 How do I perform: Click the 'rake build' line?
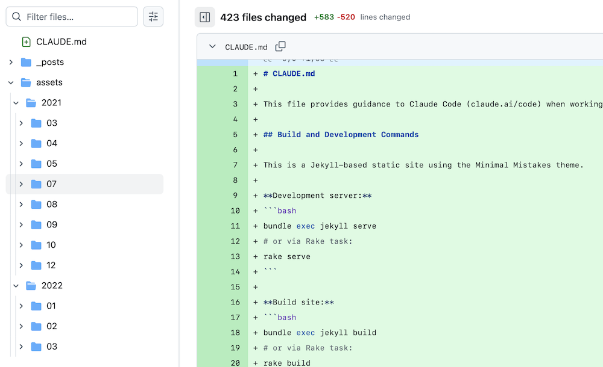287,363
